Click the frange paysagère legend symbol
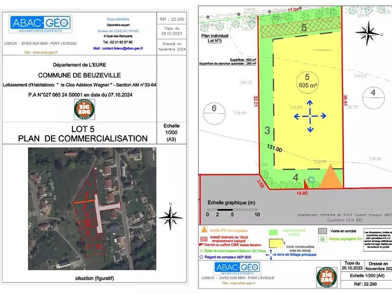This screenshot has width=392, height=294. click(322, 239)
